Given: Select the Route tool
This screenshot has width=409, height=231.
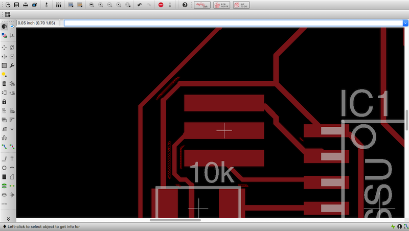Looking at the screenshot, I should [x=4, y=147].
